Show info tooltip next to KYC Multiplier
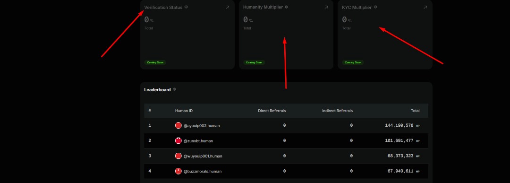Screen dimensions: 510x183 coord(375,7)
